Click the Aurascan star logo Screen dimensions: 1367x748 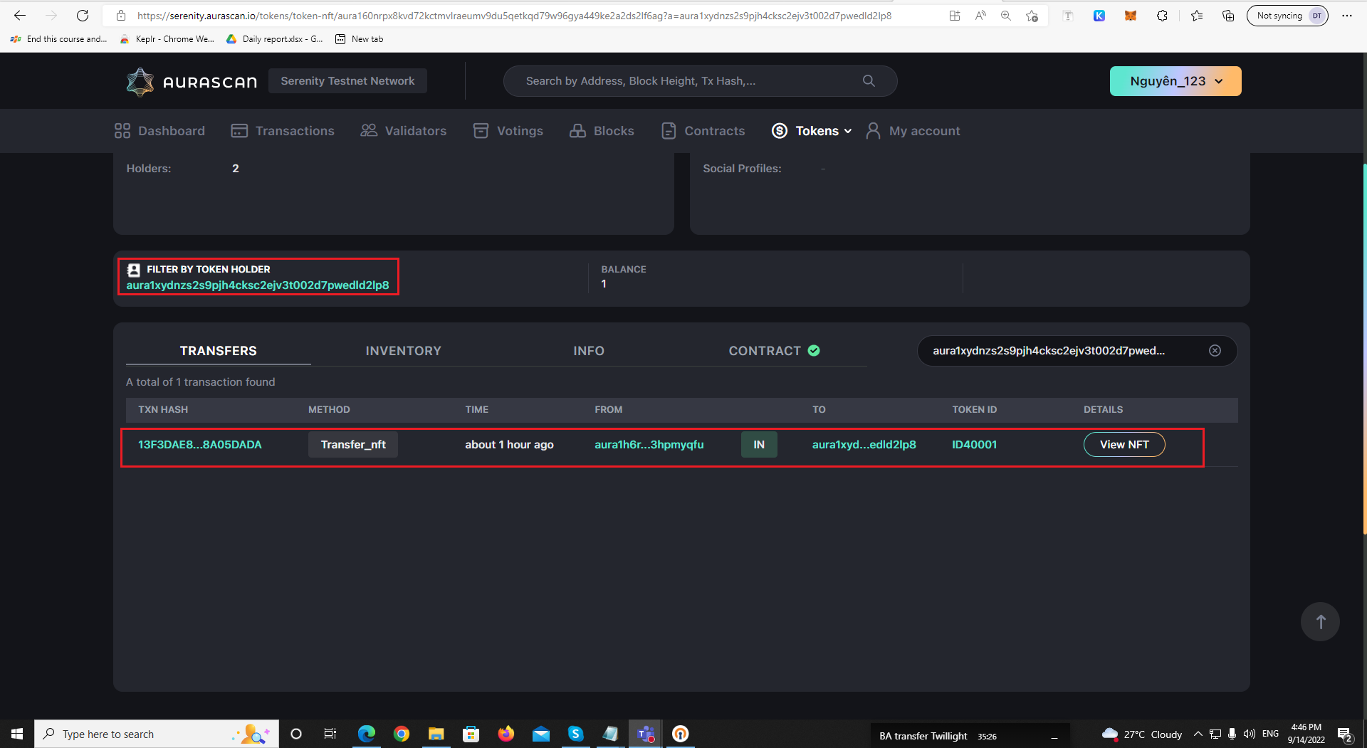tap(140, 81)
